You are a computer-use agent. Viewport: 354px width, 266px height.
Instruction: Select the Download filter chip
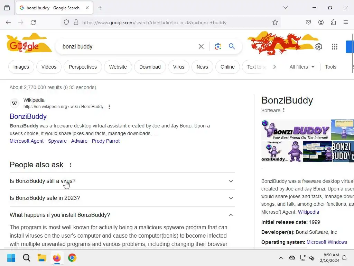pos(150,67)
